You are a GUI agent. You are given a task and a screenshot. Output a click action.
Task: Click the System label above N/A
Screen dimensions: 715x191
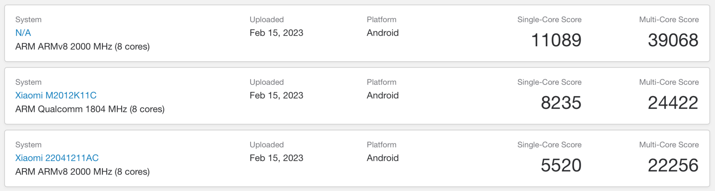click(x=28, y=20)
